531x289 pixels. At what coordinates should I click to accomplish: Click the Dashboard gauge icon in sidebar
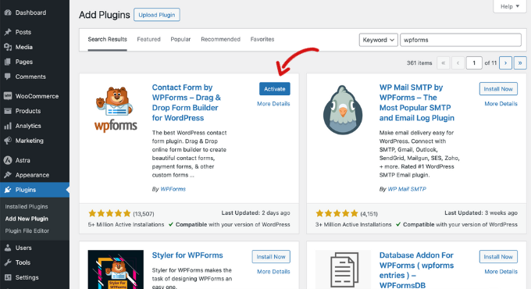[8, 12]
